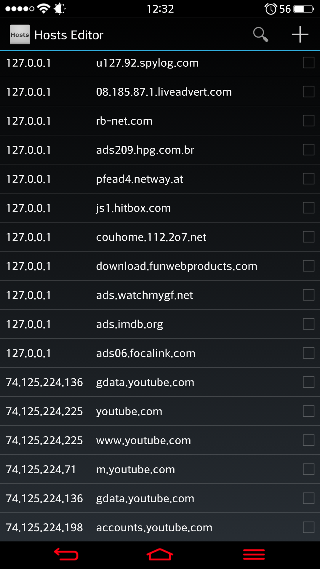Enable checkbox for accounts.youtube.com entry
Image resolution: width=320 pixels, height=569 pixels.
tap(308, 528)
